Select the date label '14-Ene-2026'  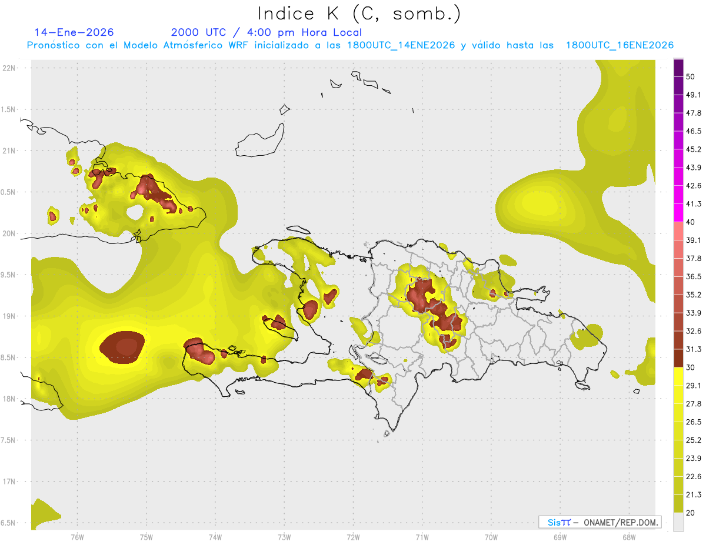74,32
